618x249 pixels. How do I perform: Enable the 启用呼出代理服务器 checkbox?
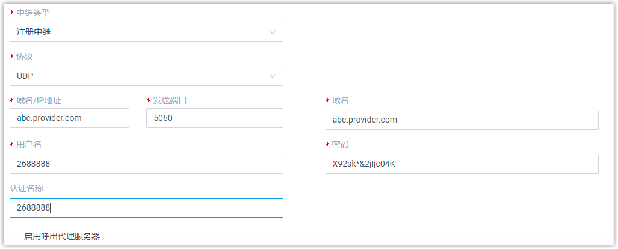coord(14,236)
